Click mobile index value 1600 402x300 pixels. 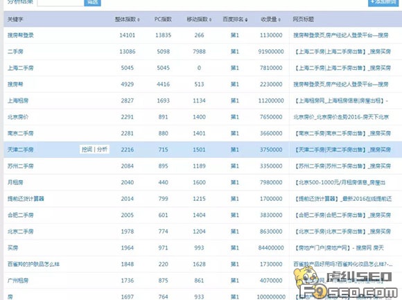pos(199,182)
